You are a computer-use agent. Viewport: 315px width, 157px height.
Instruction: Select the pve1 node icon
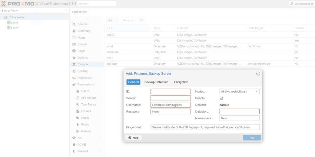coord(10,28)
